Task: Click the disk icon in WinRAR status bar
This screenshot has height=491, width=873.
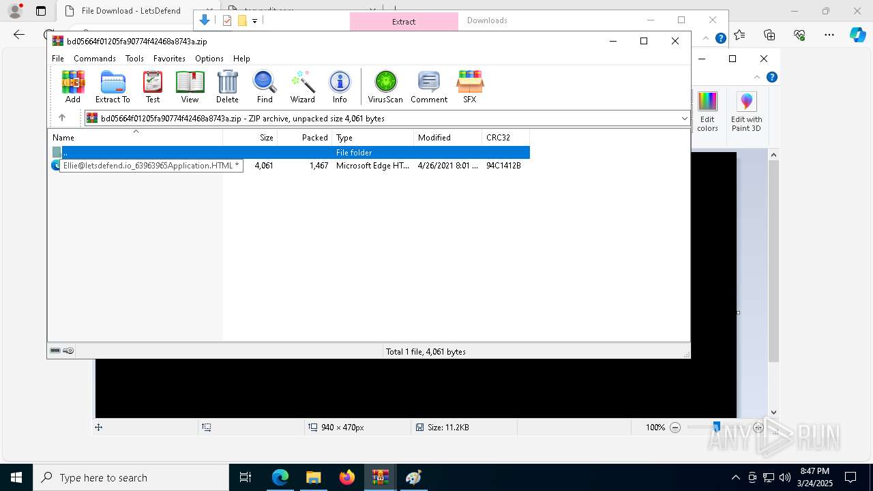Action: tap(55, 351)
